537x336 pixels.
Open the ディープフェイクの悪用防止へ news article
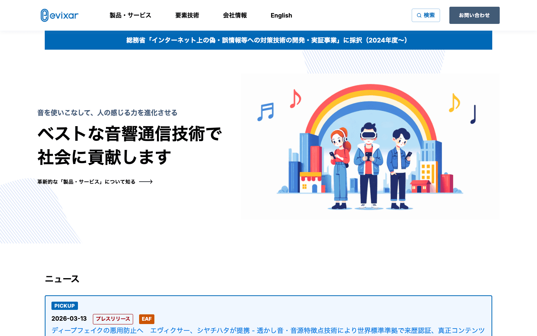tap(268, 330)
